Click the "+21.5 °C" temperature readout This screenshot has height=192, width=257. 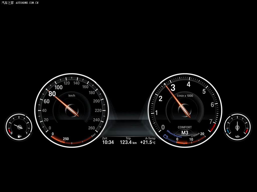(148, 142)
